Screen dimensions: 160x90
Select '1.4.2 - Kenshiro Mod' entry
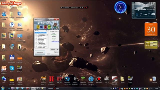pyautogui.click(x=40, y=47)
